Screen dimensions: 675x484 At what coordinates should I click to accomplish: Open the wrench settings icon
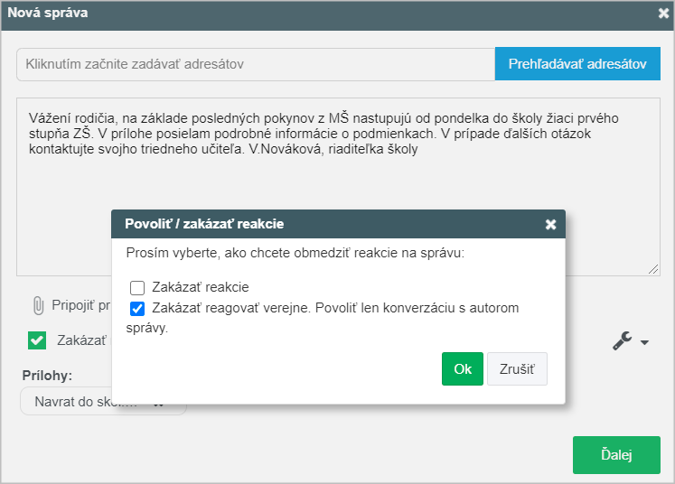click(623, 341)
